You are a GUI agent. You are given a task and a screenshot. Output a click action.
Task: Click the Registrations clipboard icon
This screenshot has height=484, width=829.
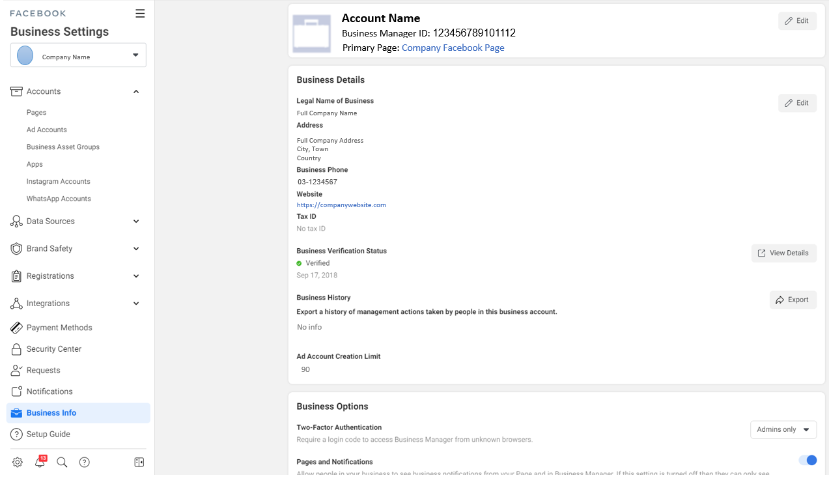tap(16, 276)
